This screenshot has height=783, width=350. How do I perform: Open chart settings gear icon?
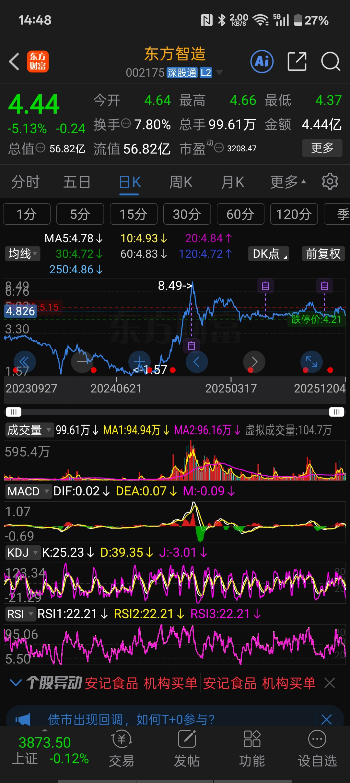[x=330, y=181]
